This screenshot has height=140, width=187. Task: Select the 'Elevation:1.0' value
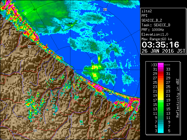pos(155,34)
